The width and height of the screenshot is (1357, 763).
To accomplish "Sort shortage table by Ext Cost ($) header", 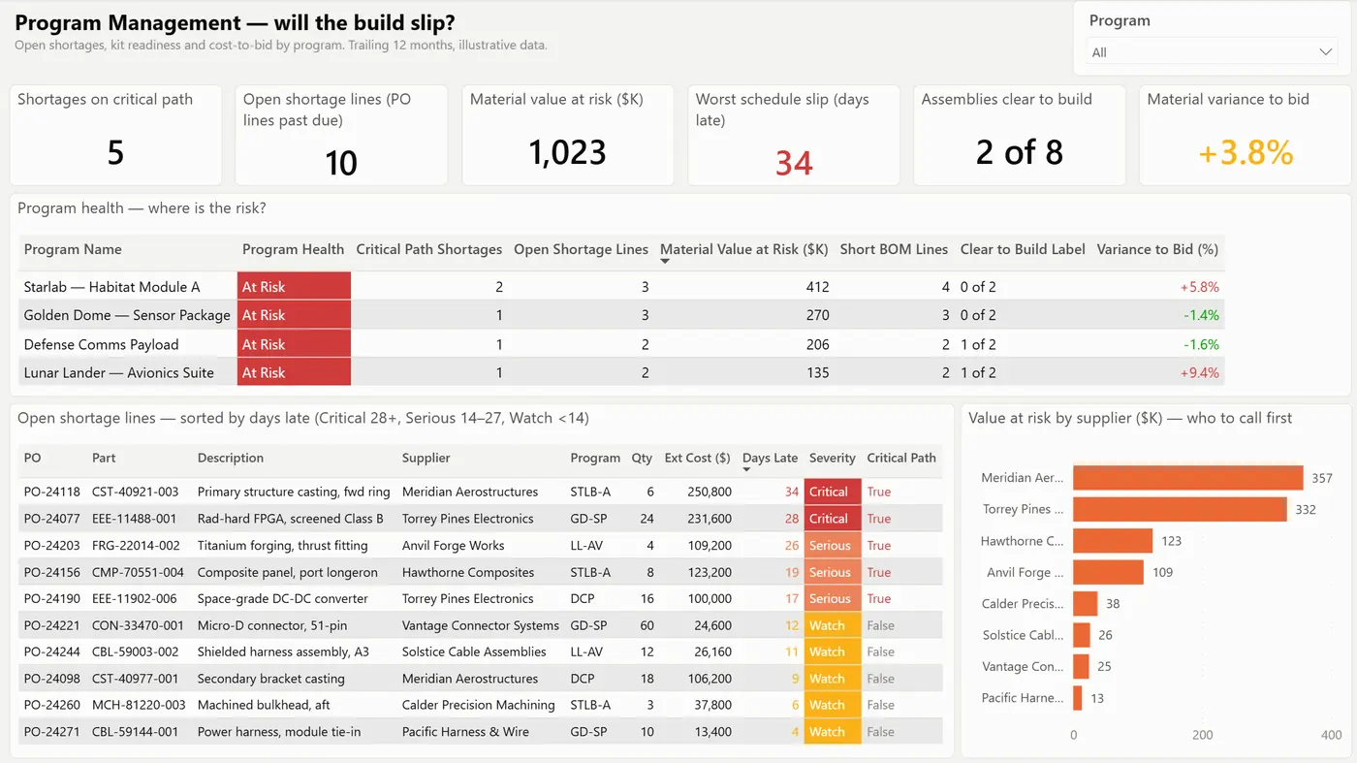I will [x=698, y=458].
